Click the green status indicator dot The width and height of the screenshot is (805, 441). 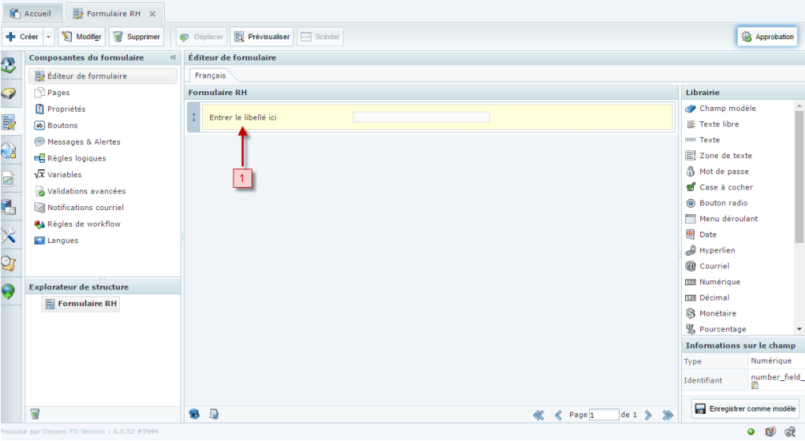coord(751,431)
